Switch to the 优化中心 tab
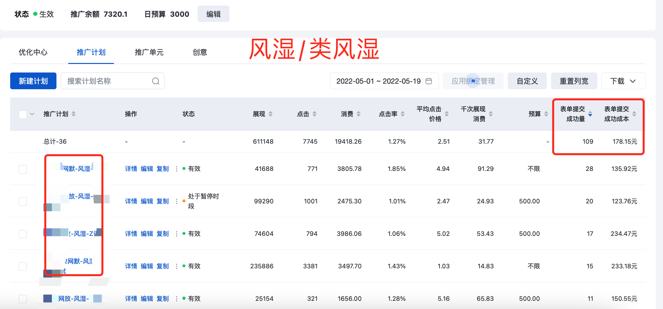Image resolution: width=663 pixels, height=309 pixels. [33, 52]
